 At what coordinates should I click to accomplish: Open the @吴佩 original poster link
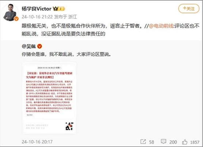click(x=29, y=46)
